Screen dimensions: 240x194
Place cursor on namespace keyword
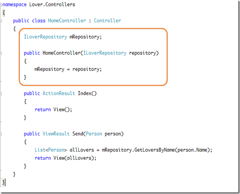pos(14,4)
